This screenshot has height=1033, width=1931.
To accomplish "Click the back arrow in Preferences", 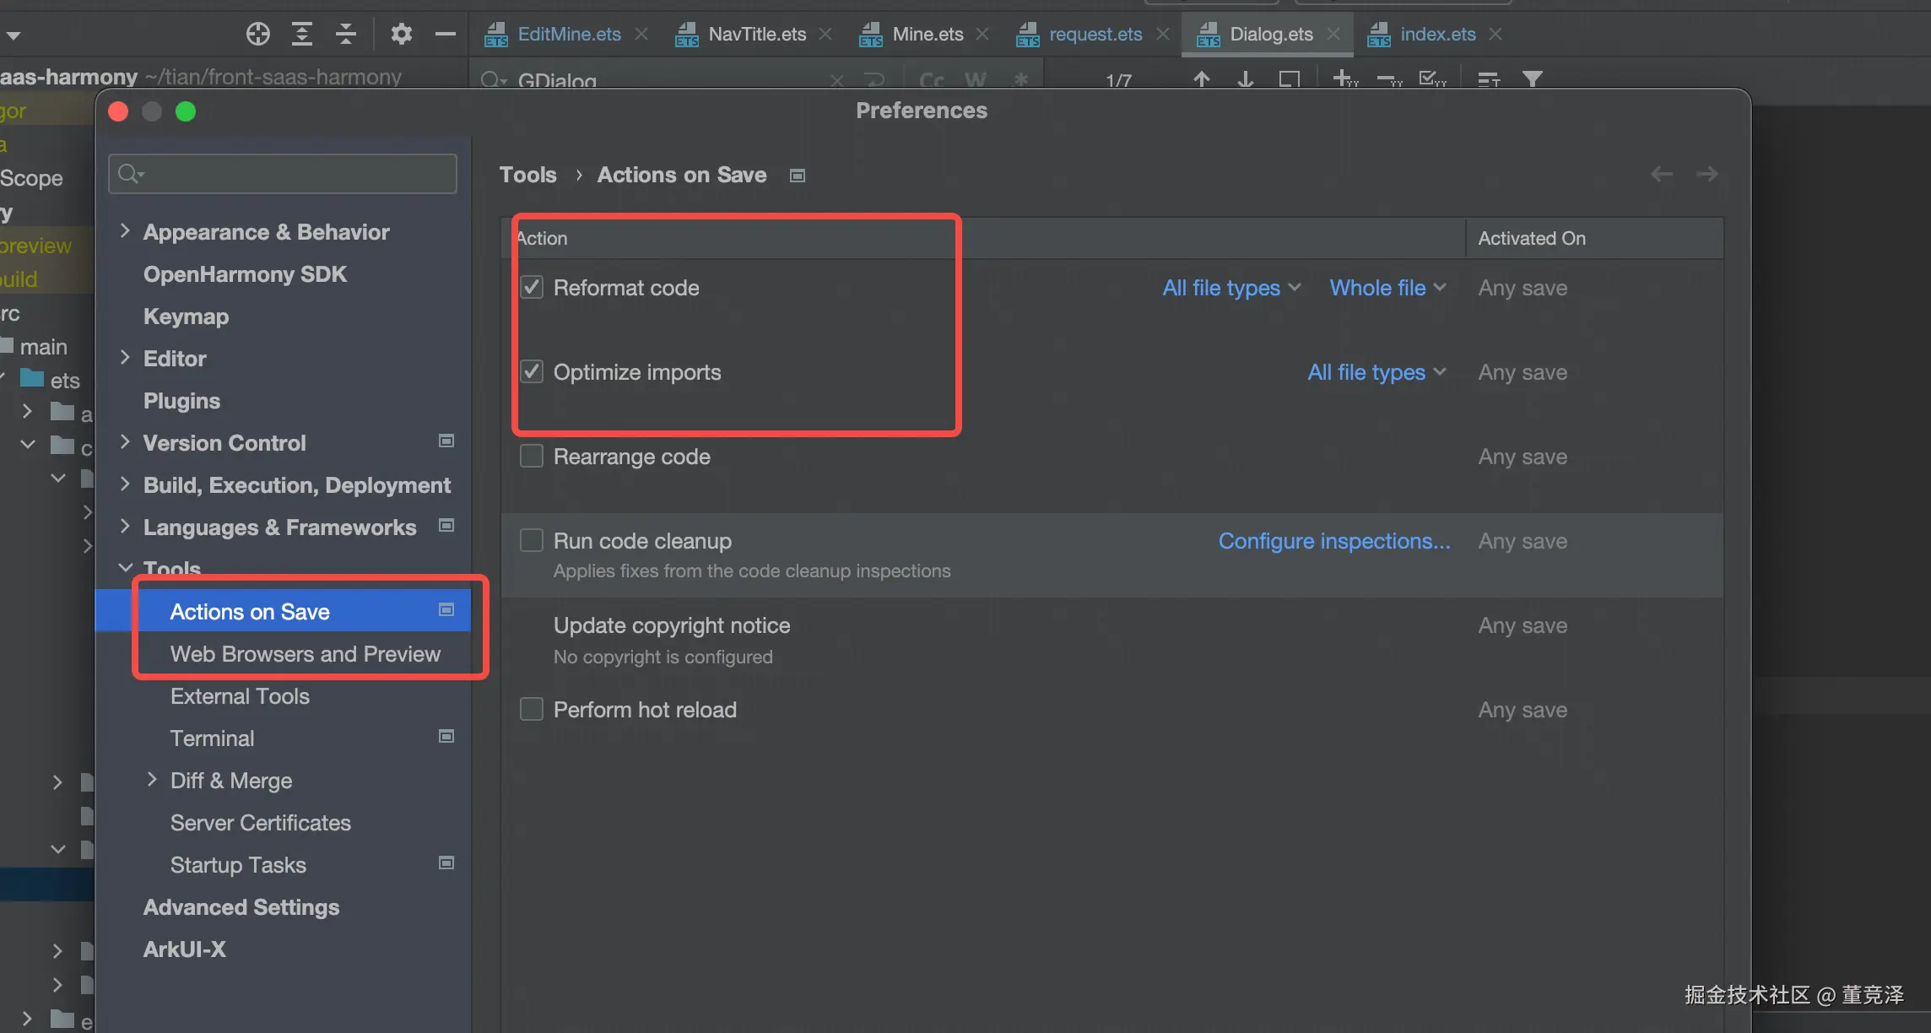I will coord(1661,174).
